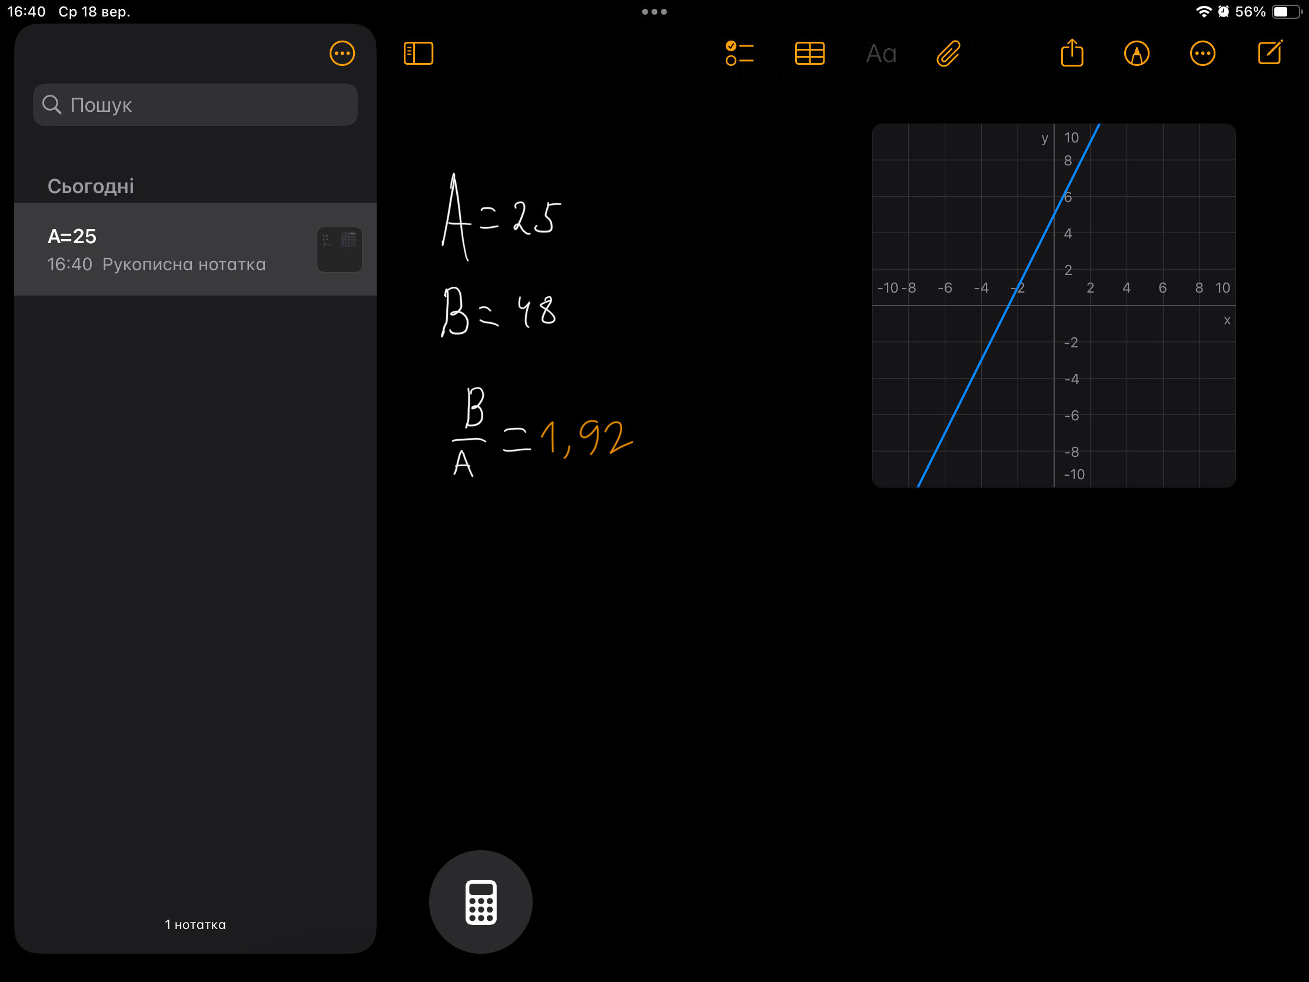The image size is (1309, 982).
Task: Create a new note
Action: [x=1270, y=52]
